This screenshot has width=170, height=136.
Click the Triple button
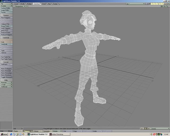6,51
